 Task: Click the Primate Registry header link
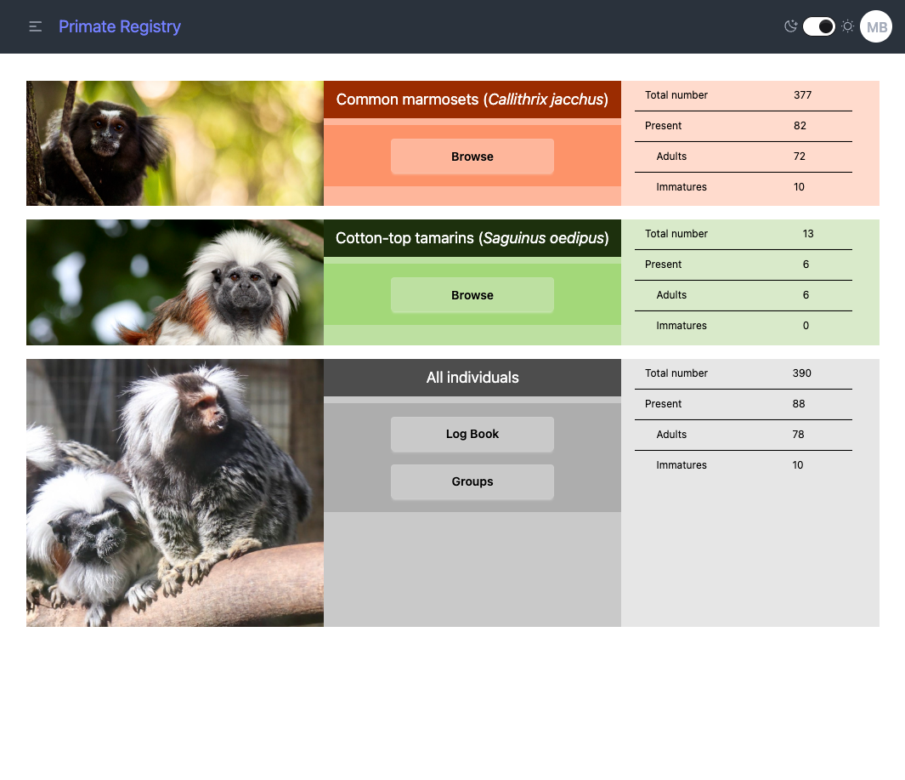[119, 26]
